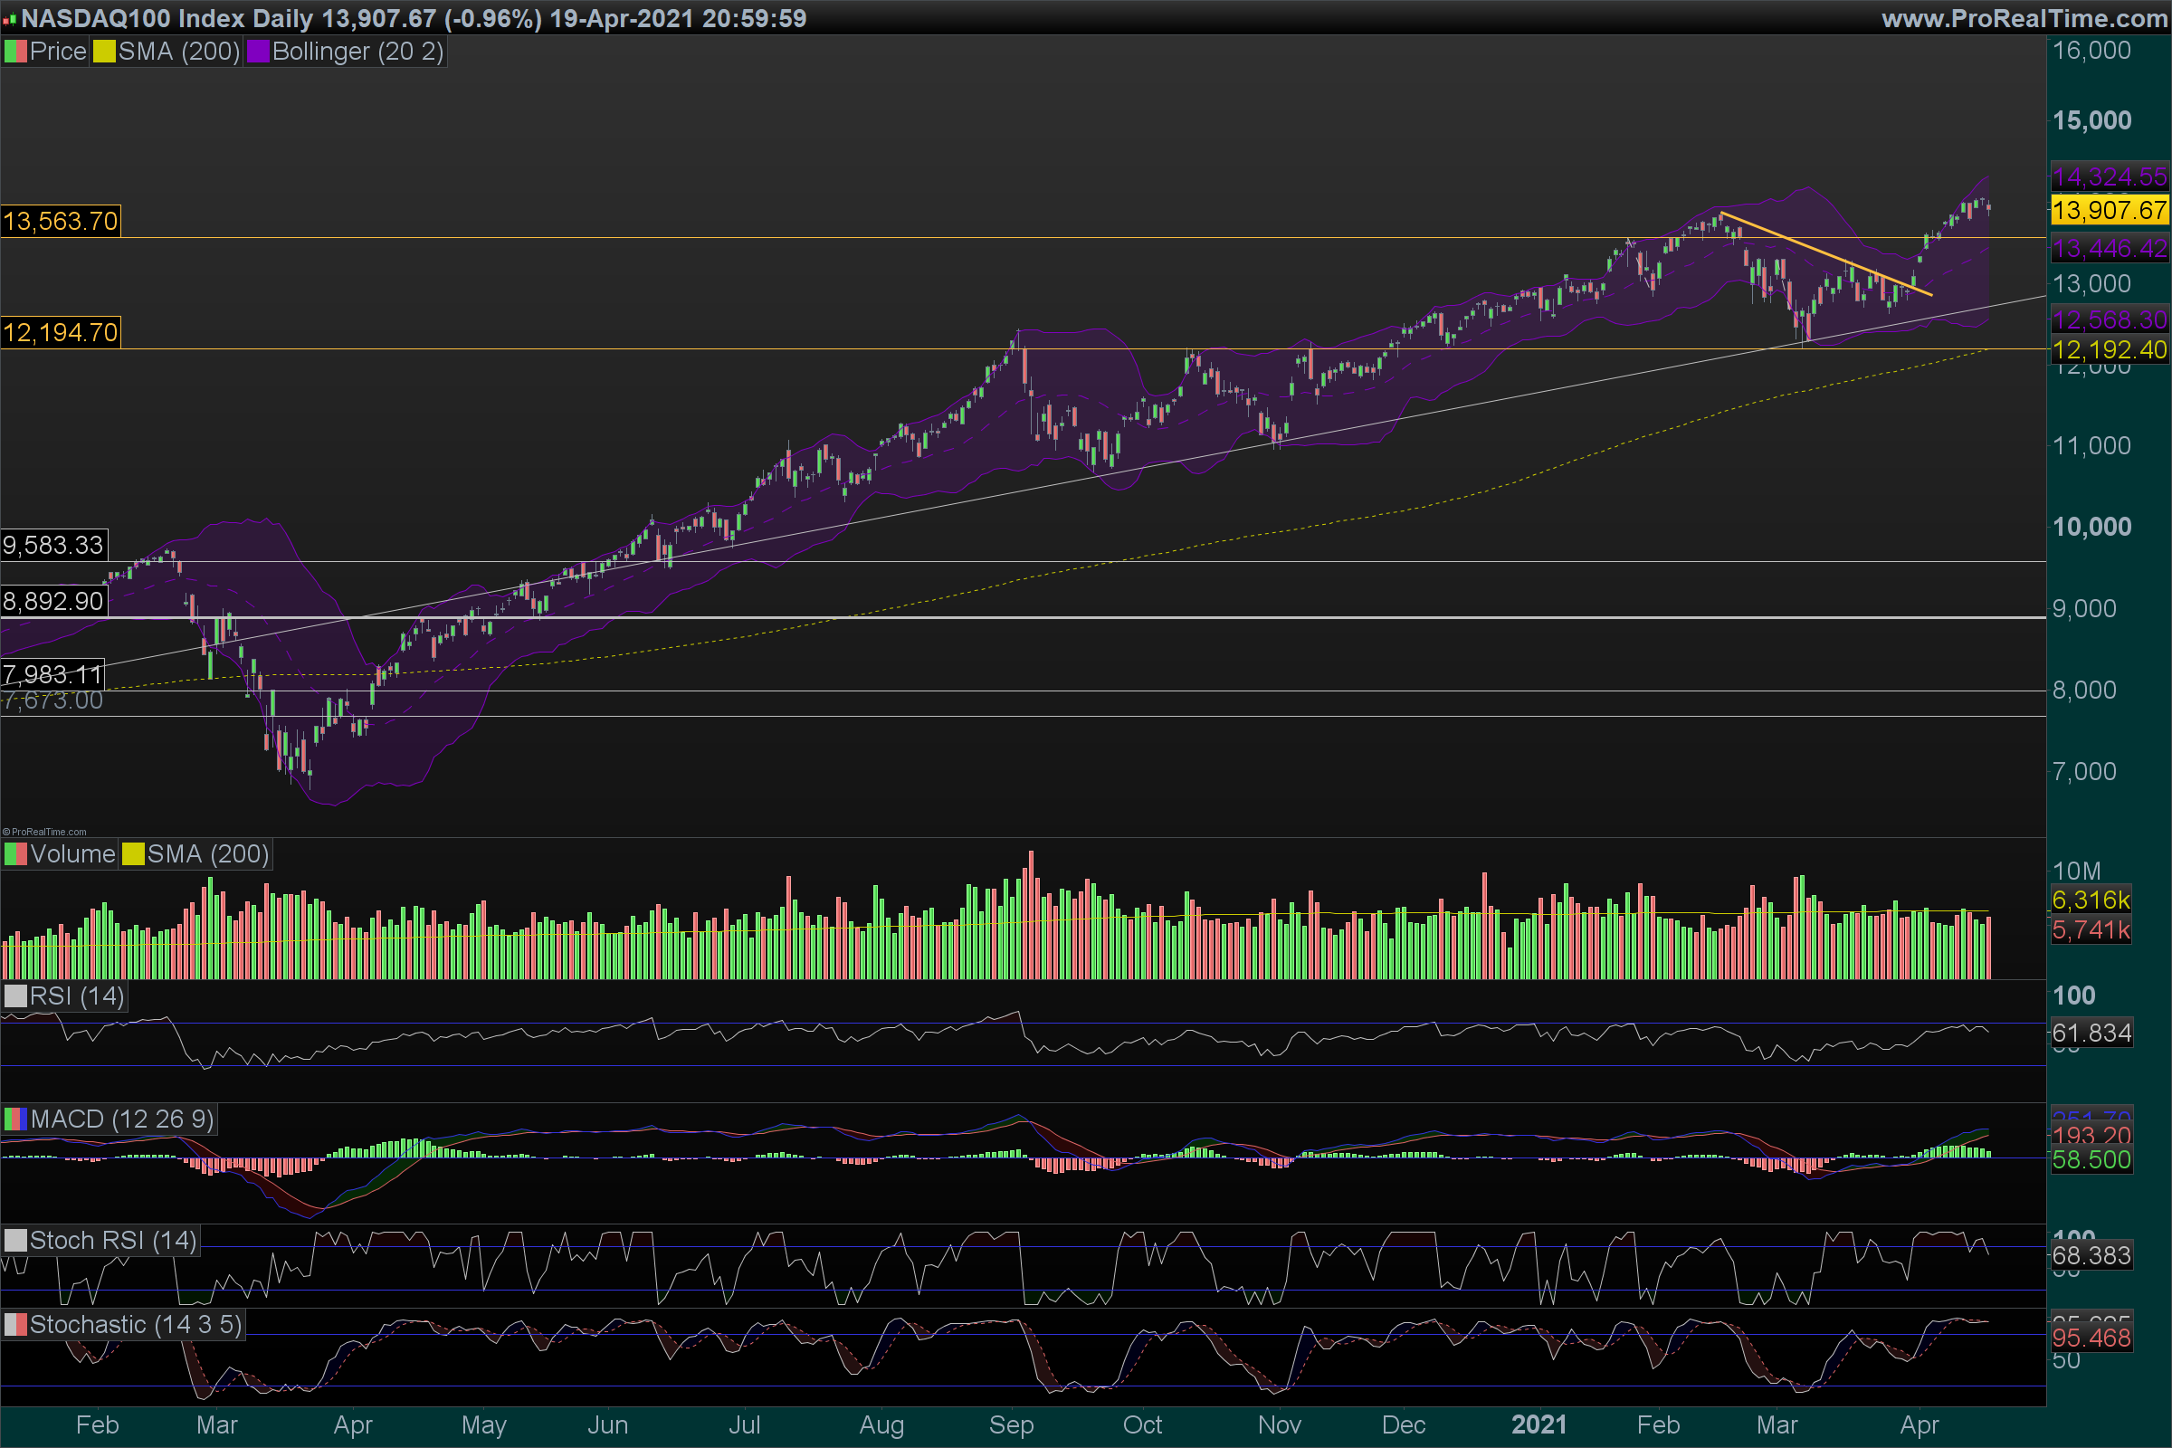
Task: Click the Volume legend color icon
Action: pos(15,854)
